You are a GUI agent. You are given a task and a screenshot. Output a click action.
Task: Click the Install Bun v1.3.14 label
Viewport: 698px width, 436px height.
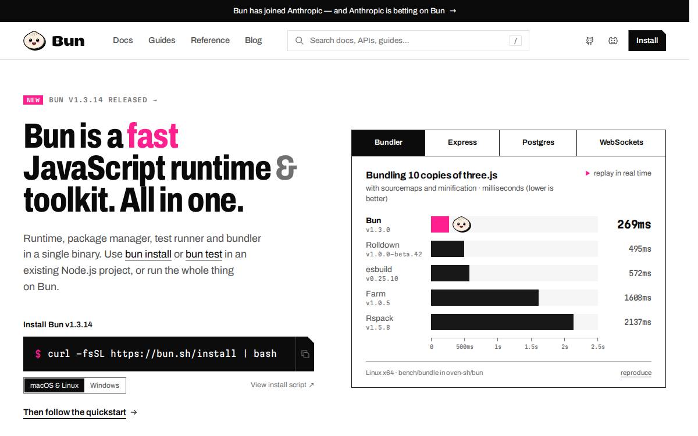[x=58, y=324]
